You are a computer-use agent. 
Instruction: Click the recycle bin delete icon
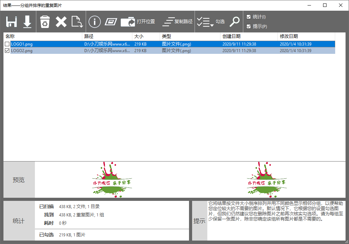point(45,22)
